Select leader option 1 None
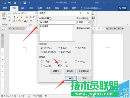Image resolution: width=130 pixels, height=98 pixels. tap(42, 61)
